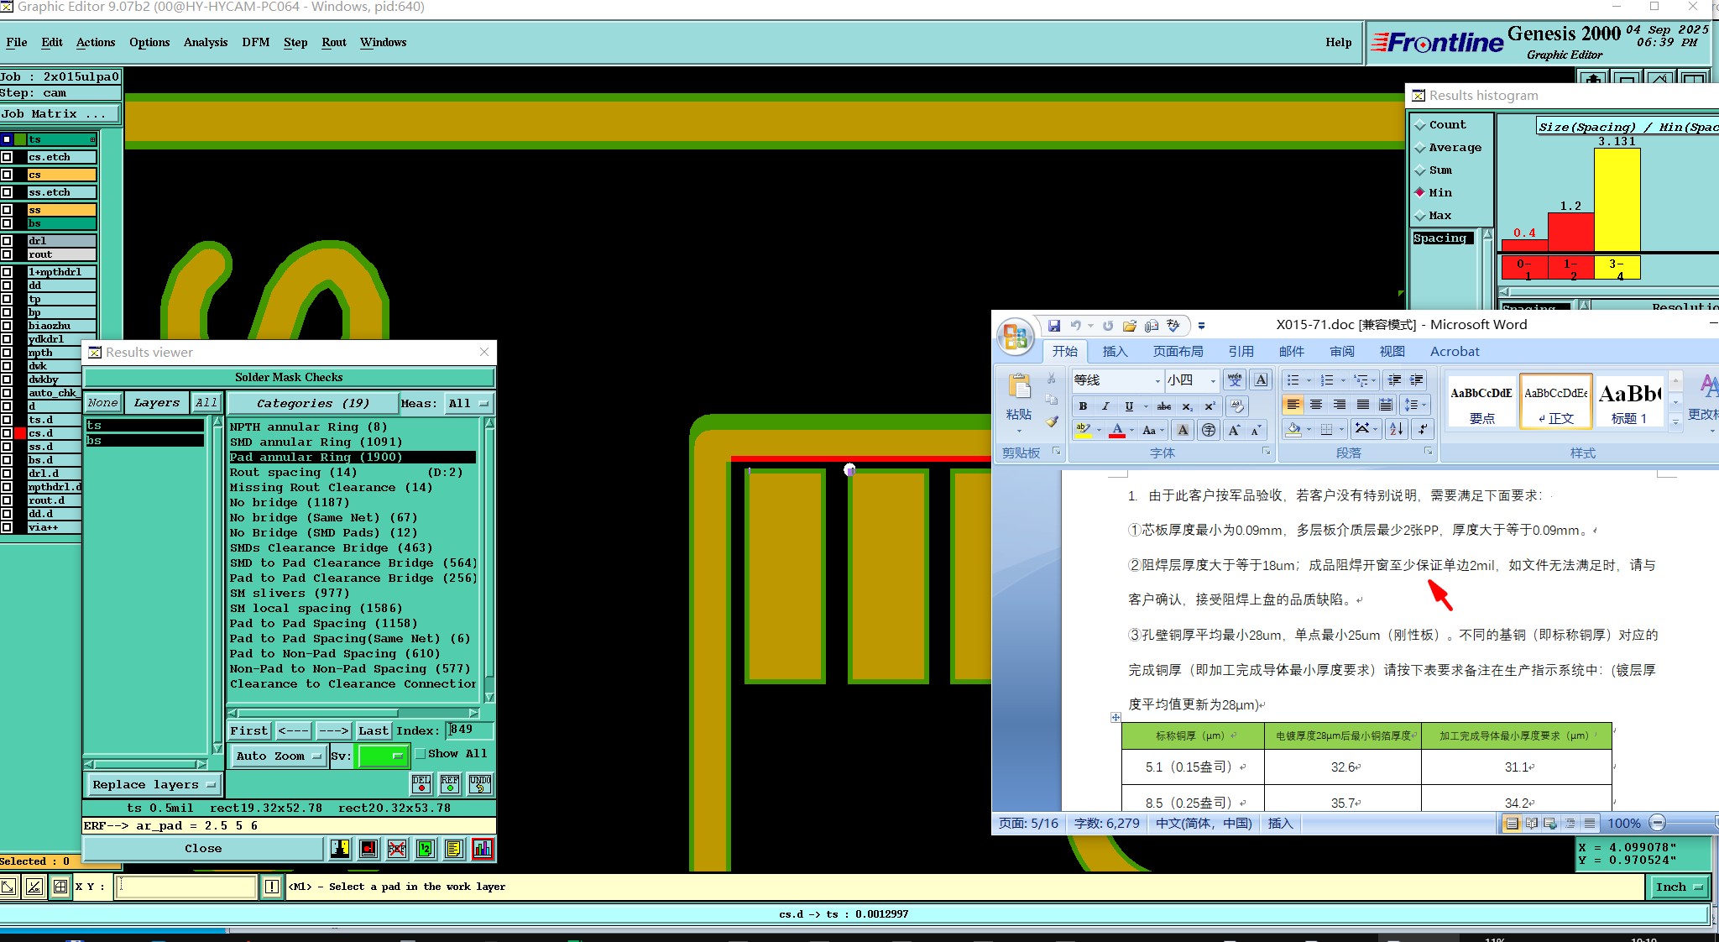
Task: Click the UNDO icon in Results viewer
Action: [x=479, y=783]
